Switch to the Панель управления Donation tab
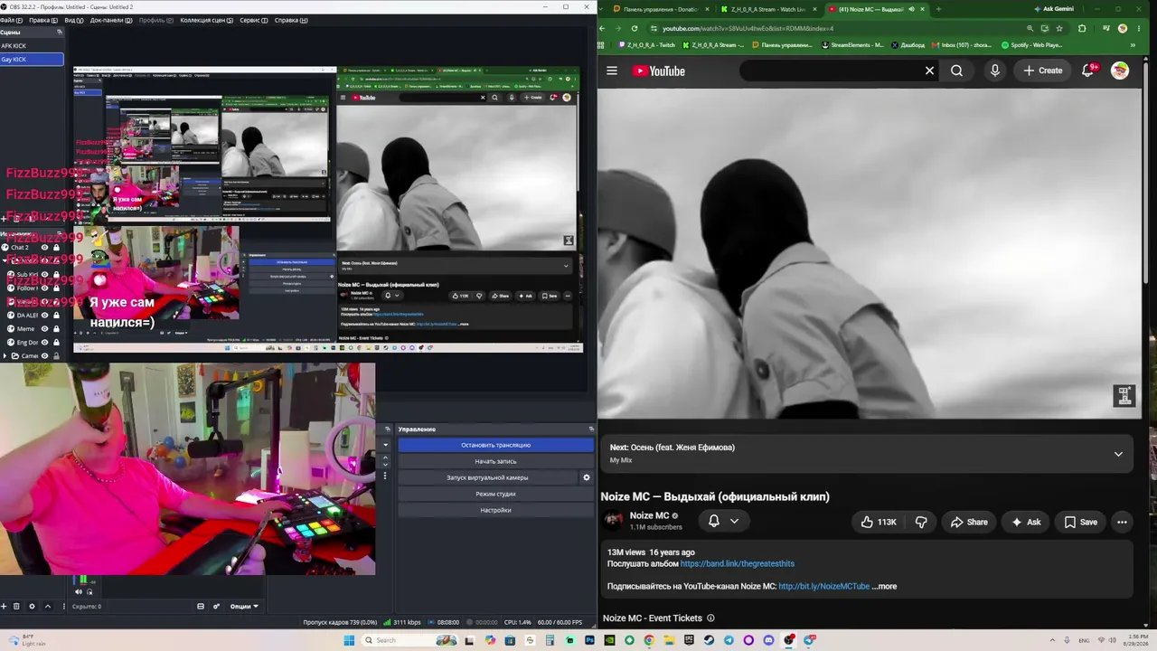 [660, 9]
